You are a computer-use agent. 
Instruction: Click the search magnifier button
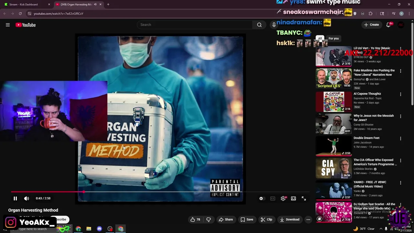coord(259,25)
